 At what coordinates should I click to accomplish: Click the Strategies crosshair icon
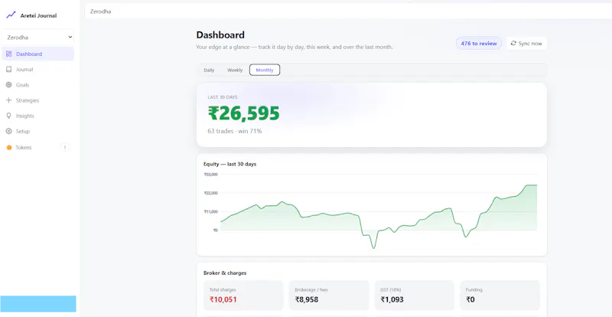[8, 100]
